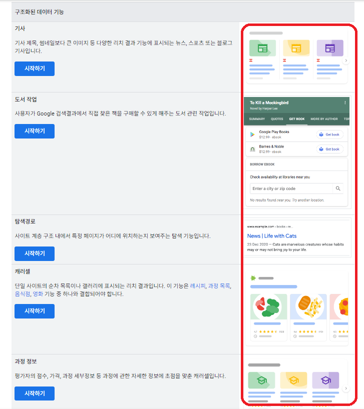Open the 음식점 link

click(23, 293)
